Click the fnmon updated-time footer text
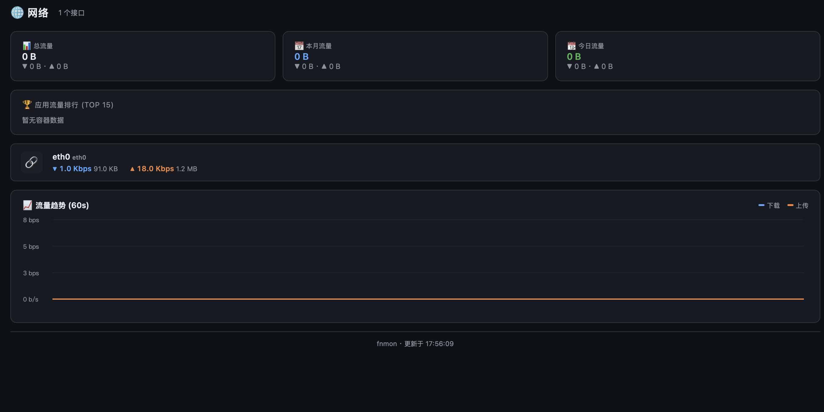This screenshot has width=824, height=412. [415, 344]
